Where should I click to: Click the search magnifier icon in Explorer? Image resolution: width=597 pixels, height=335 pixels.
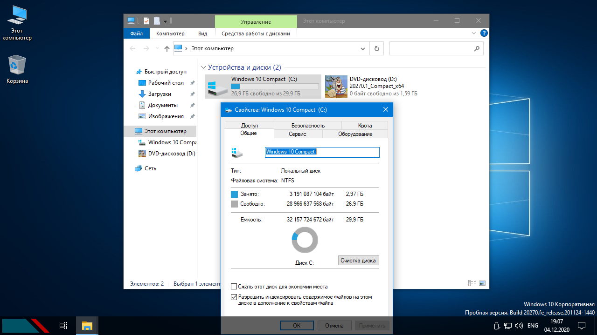point(477,48)
